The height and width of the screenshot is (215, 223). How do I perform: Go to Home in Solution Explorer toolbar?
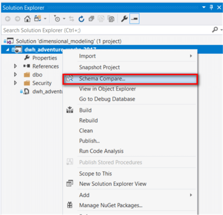tap(27, 19)
